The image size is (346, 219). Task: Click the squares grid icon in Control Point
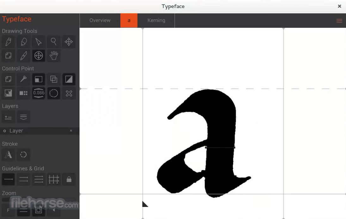click(x=23, y=93)
